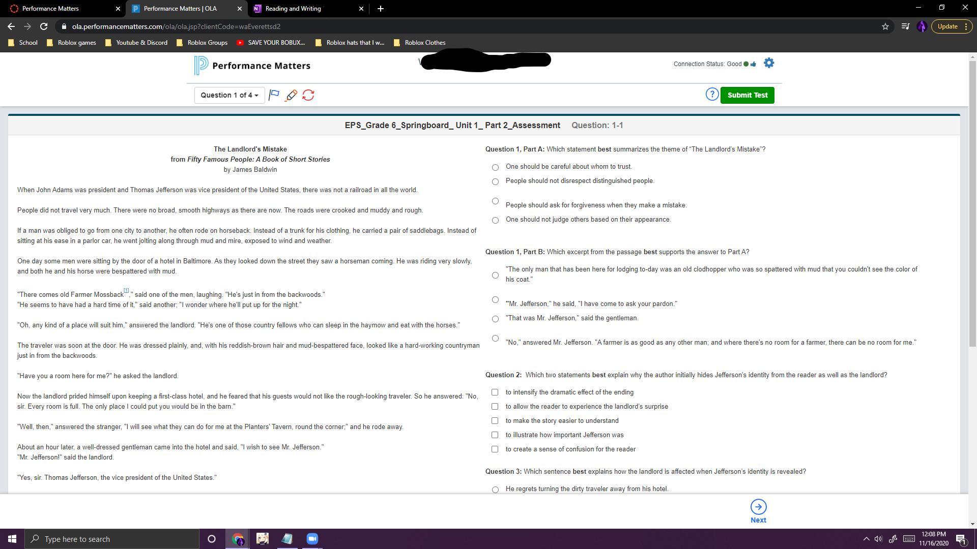The height and width of the screenshot is (549, 977).
Task: Select 'One should not judge others' answer
Action: pyautogui.click(x=495, y=220)
